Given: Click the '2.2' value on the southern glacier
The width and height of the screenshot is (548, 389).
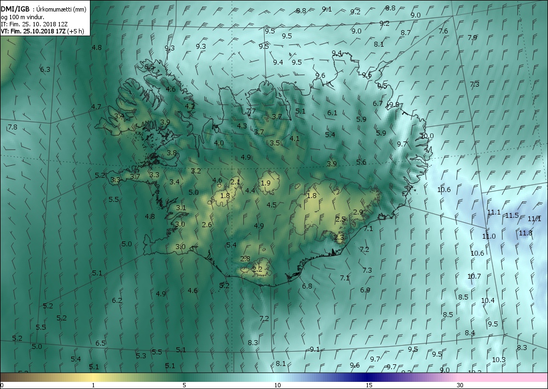Looking at the screenshot, I should [257, 269].
